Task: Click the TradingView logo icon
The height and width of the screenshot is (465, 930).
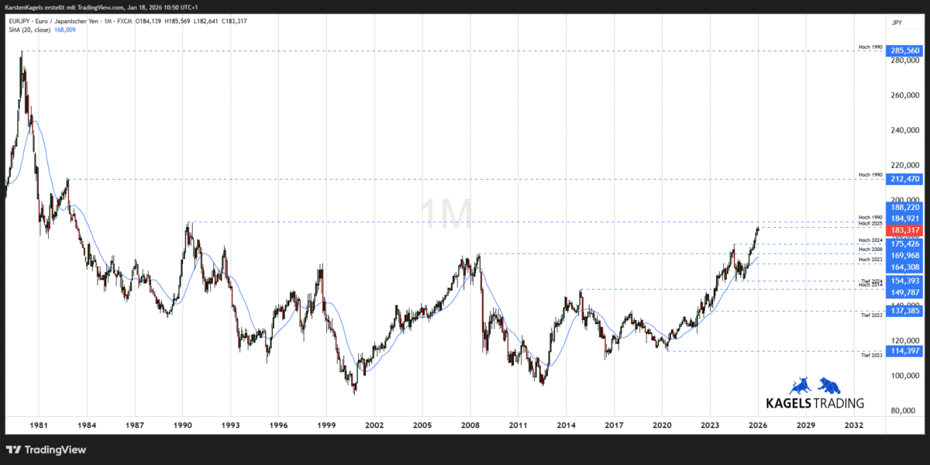Action: click(x=13, y=449)
